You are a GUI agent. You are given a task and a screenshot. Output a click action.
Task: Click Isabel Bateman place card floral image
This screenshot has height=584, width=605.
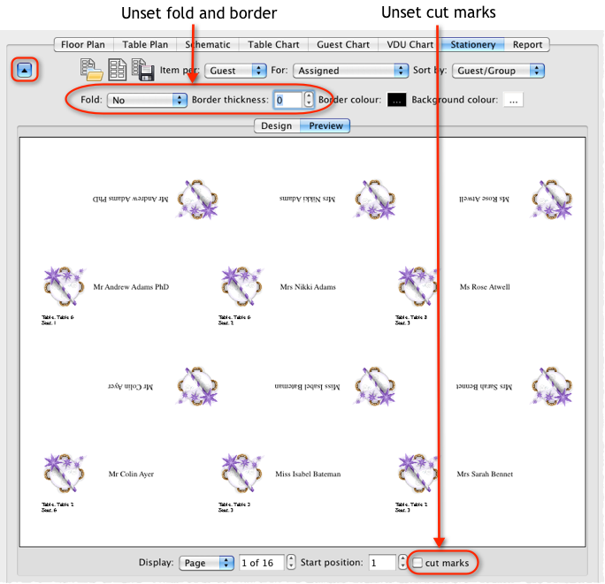241,474
